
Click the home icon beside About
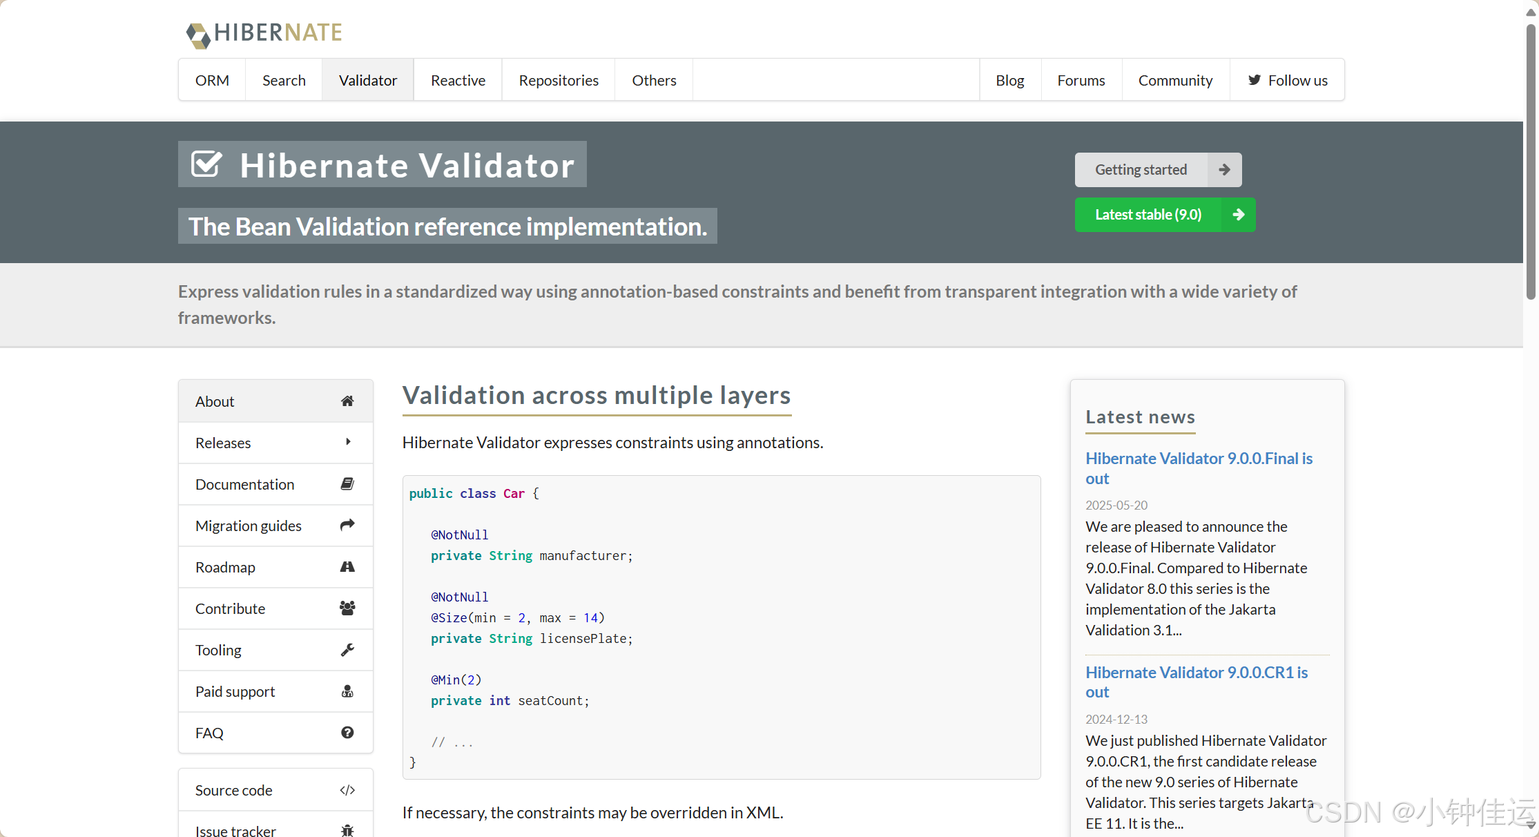pyautogui.click(x=347, y=401)
